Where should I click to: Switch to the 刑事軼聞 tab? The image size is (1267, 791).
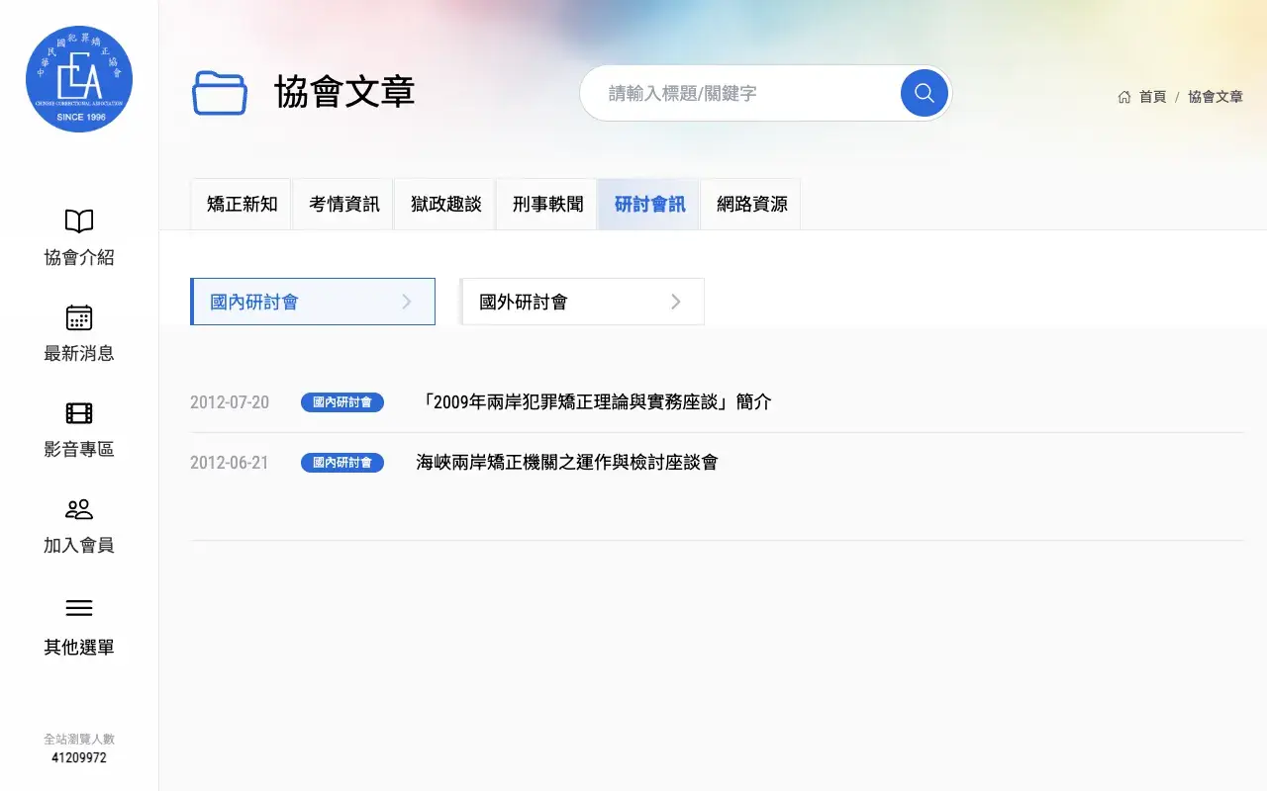click(x=547, y=204)
